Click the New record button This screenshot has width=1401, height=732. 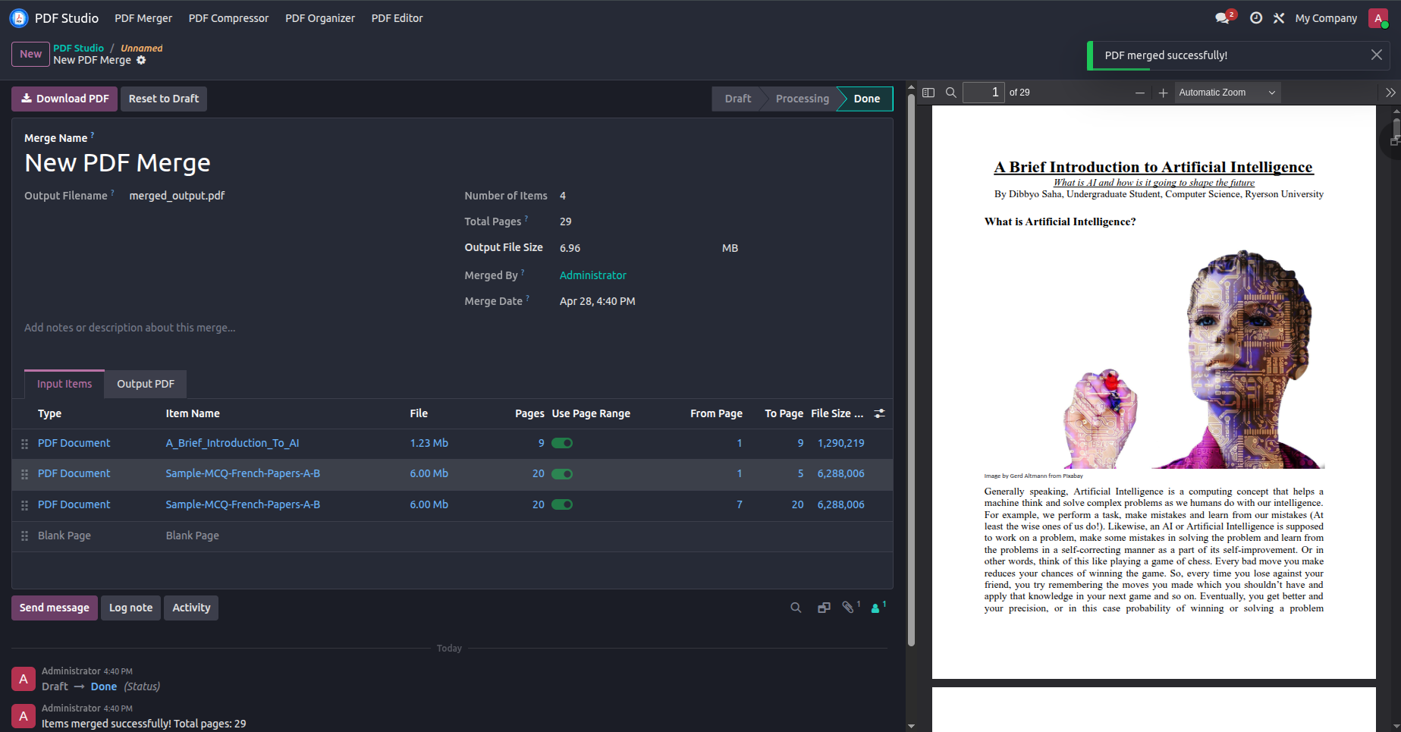point(30,54)
